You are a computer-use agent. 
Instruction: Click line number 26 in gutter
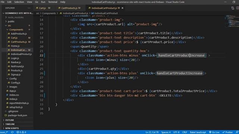[x=41, y=73]
